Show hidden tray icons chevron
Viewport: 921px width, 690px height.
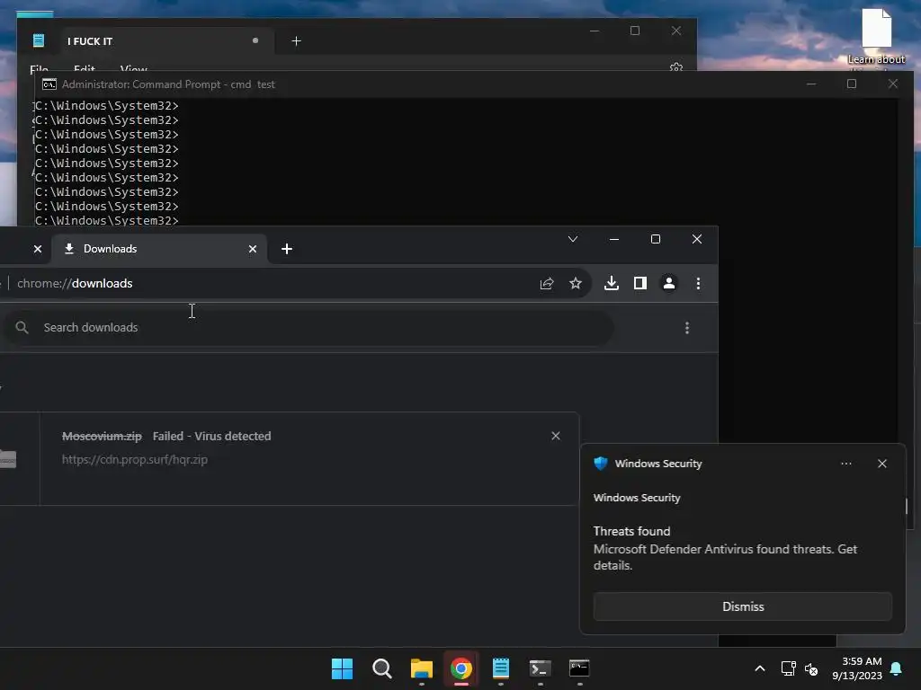click(759, 668)
